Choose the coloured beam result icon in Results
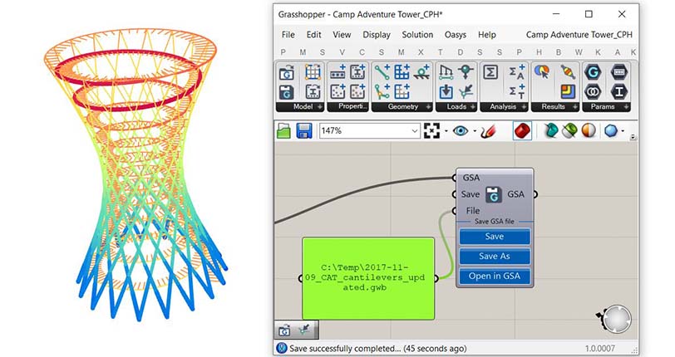675x357 pixels. (x=569, y=73)
